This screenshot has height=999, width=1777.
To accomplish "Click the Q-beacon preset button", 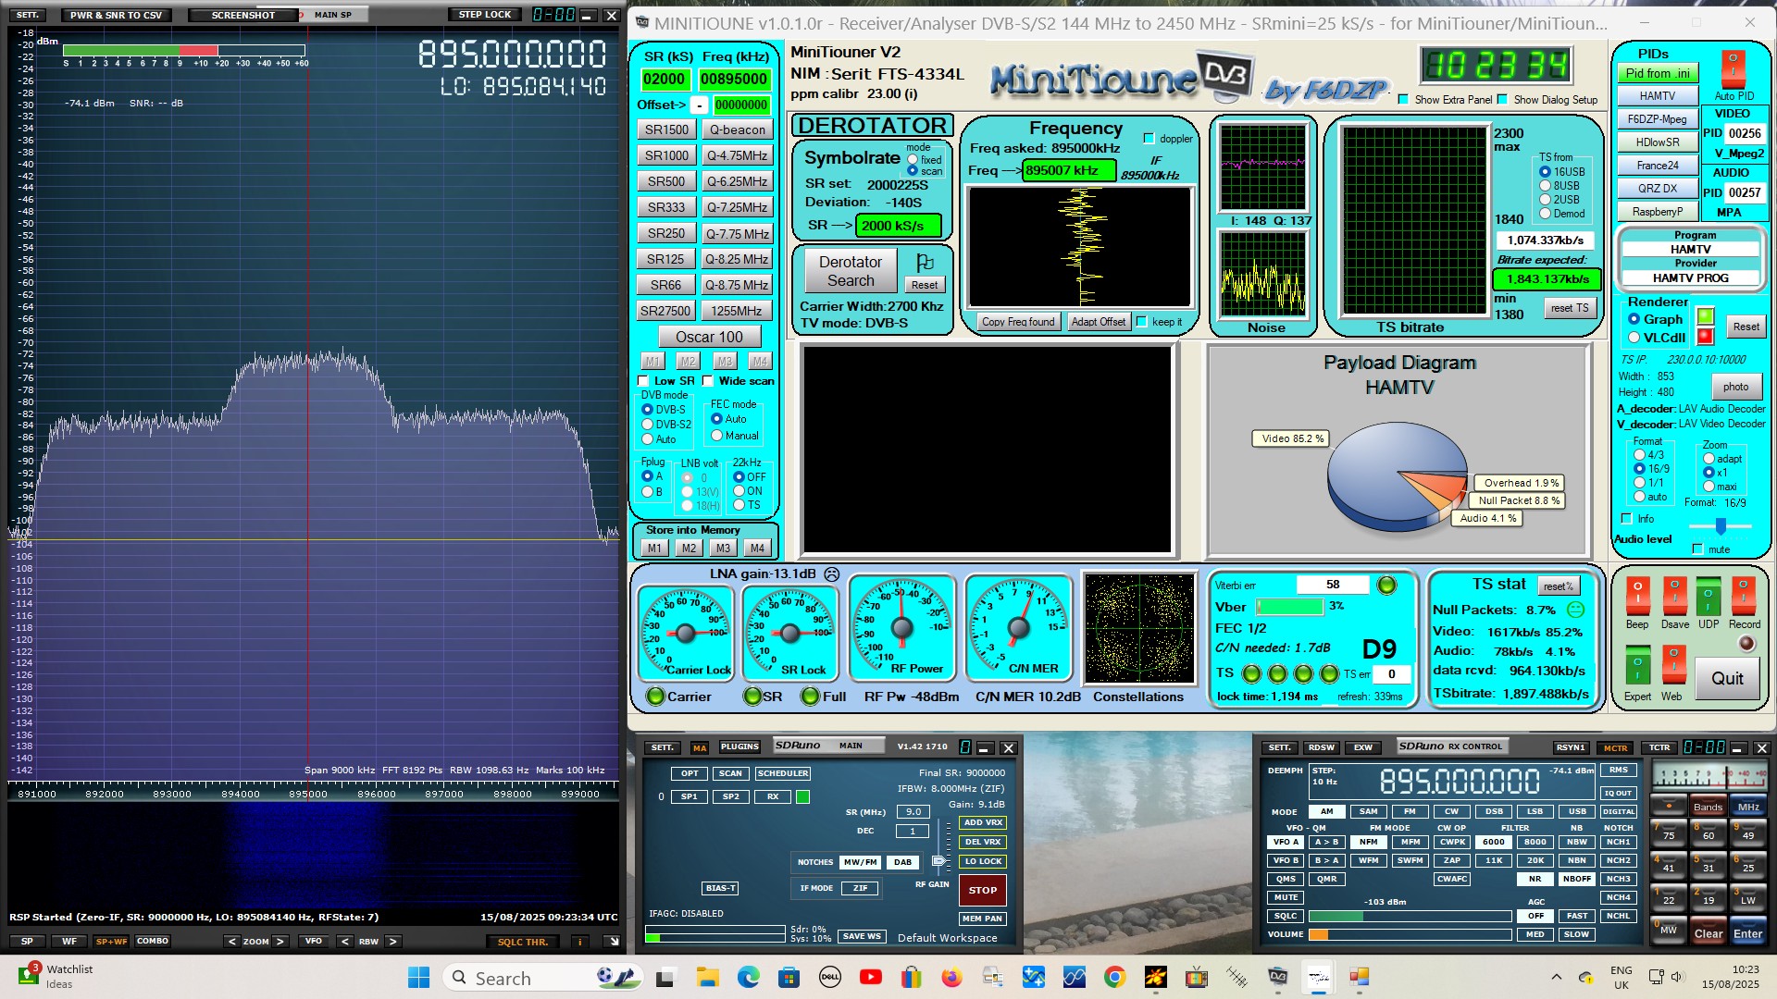I will 738,129.
